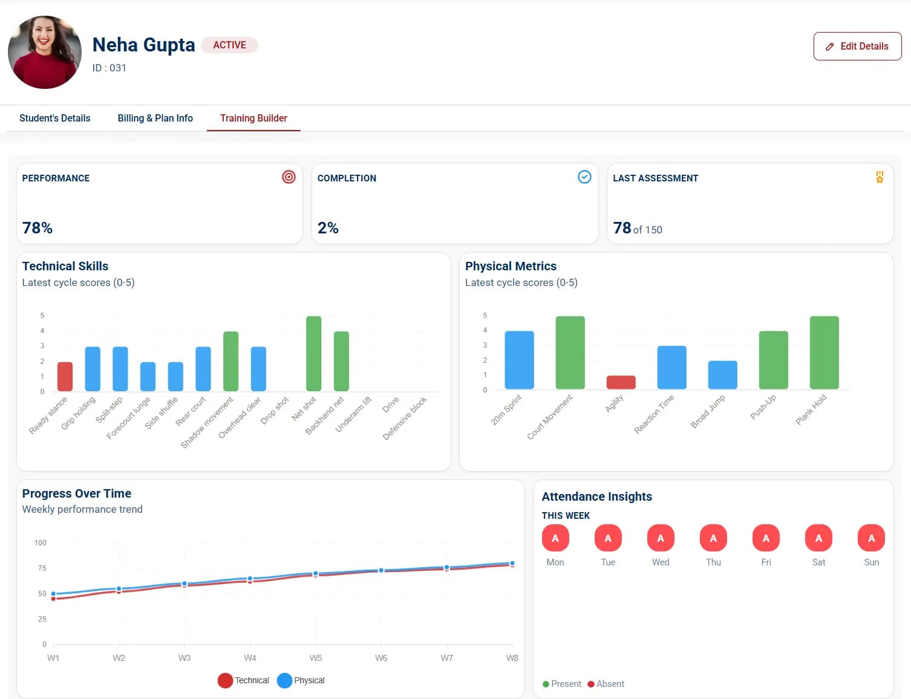911x699 pixels.
Task: Select the Reaction Time bar
Action: point(672,368)
